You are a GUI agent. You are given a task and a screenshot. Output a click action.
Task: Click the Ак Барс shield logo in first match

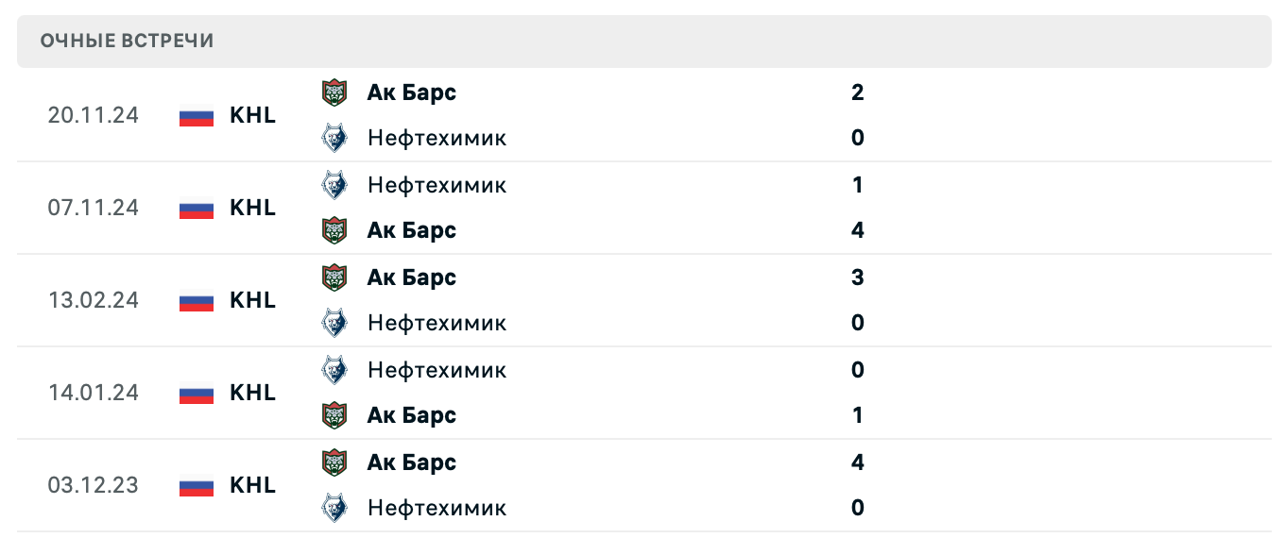point(335,92)
